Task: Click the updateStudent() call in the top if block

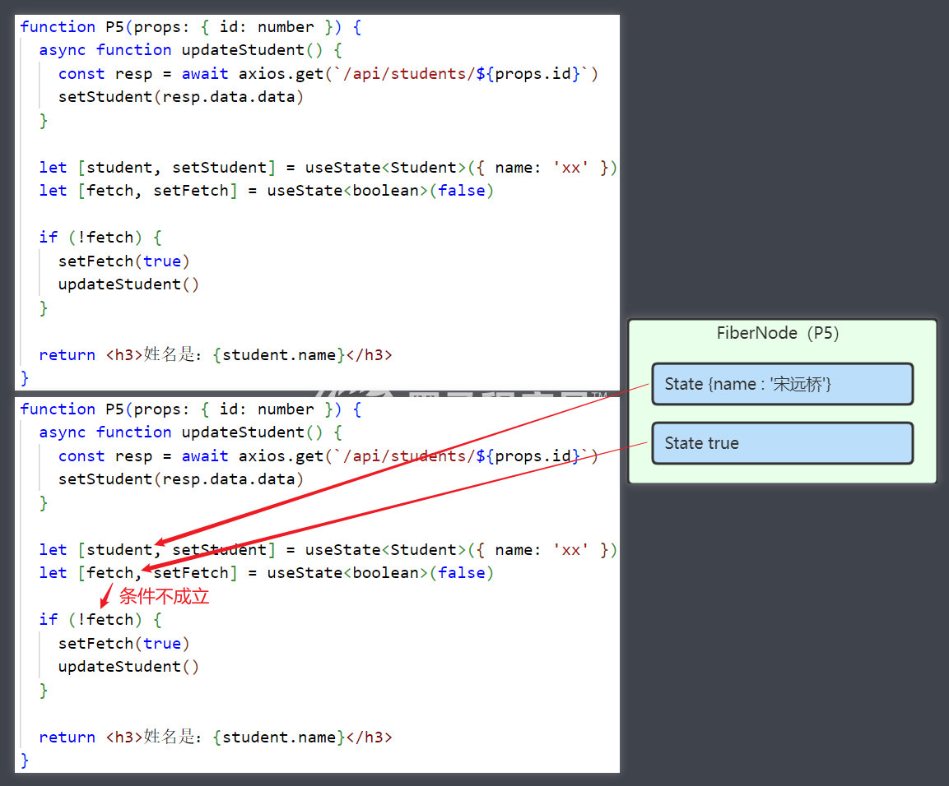Action: click(128, 284)
